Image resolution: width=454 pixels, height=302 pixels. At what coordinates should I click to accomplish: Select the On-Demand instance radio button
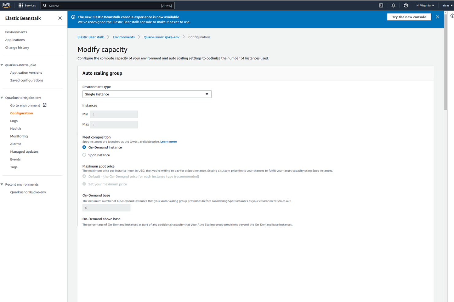84,147
